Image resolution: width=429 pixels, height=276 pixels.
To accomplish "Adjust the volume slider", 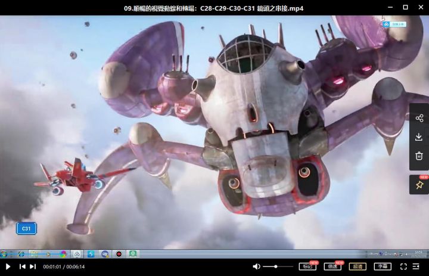I will pyautogui.click(x=278, y=266).
